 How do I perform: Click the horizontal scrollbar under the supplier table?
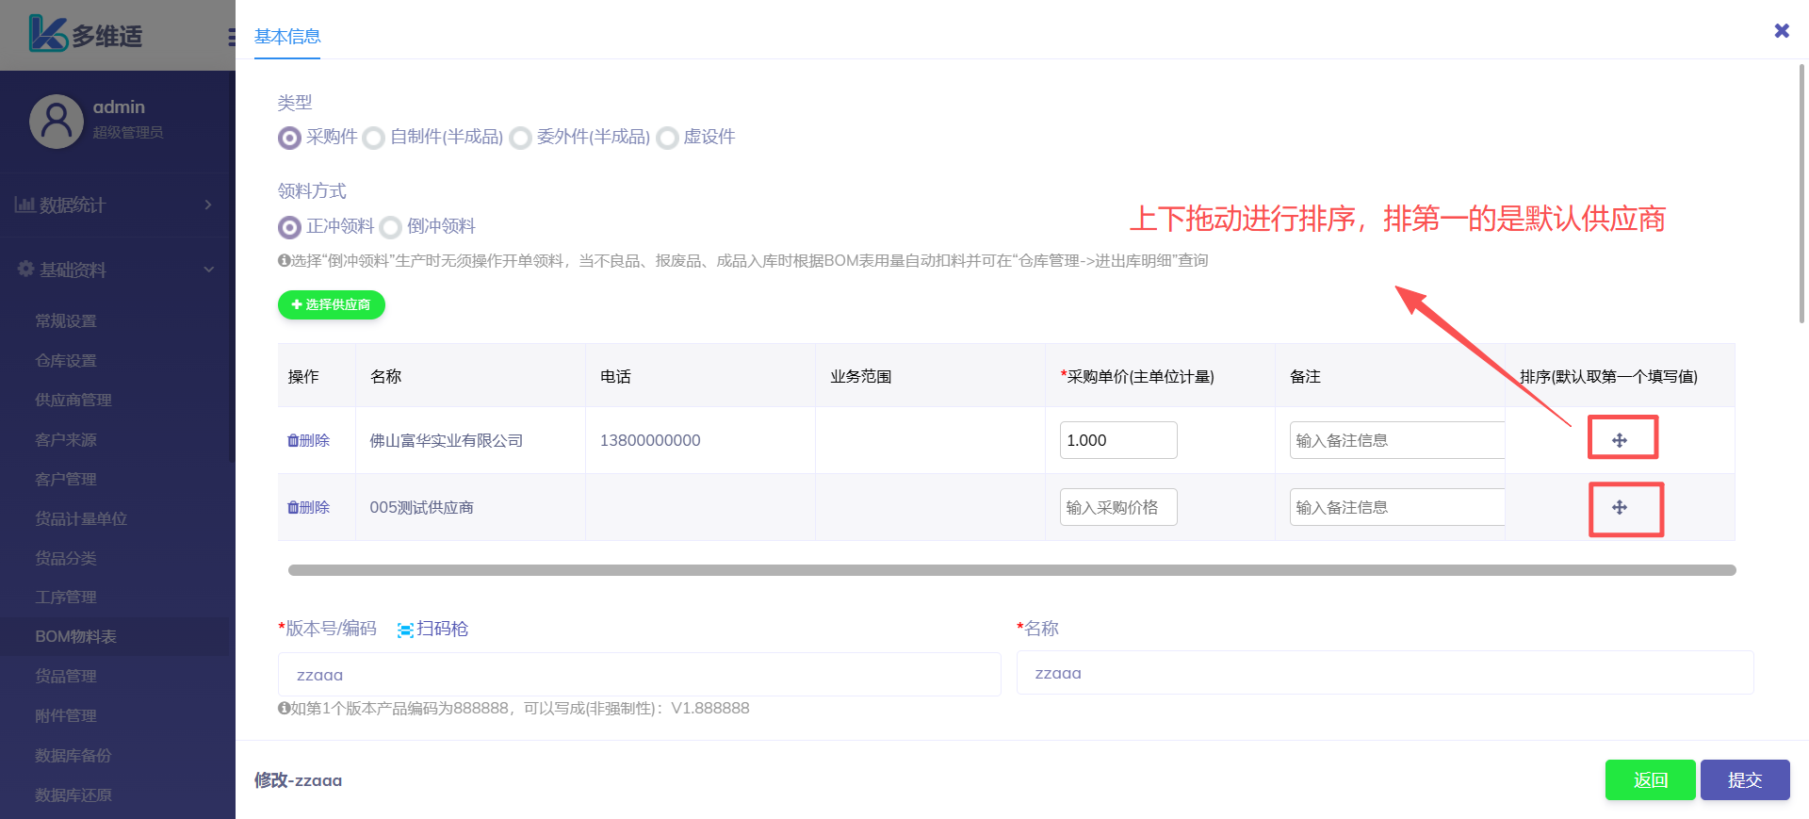tap(1011, 570)
